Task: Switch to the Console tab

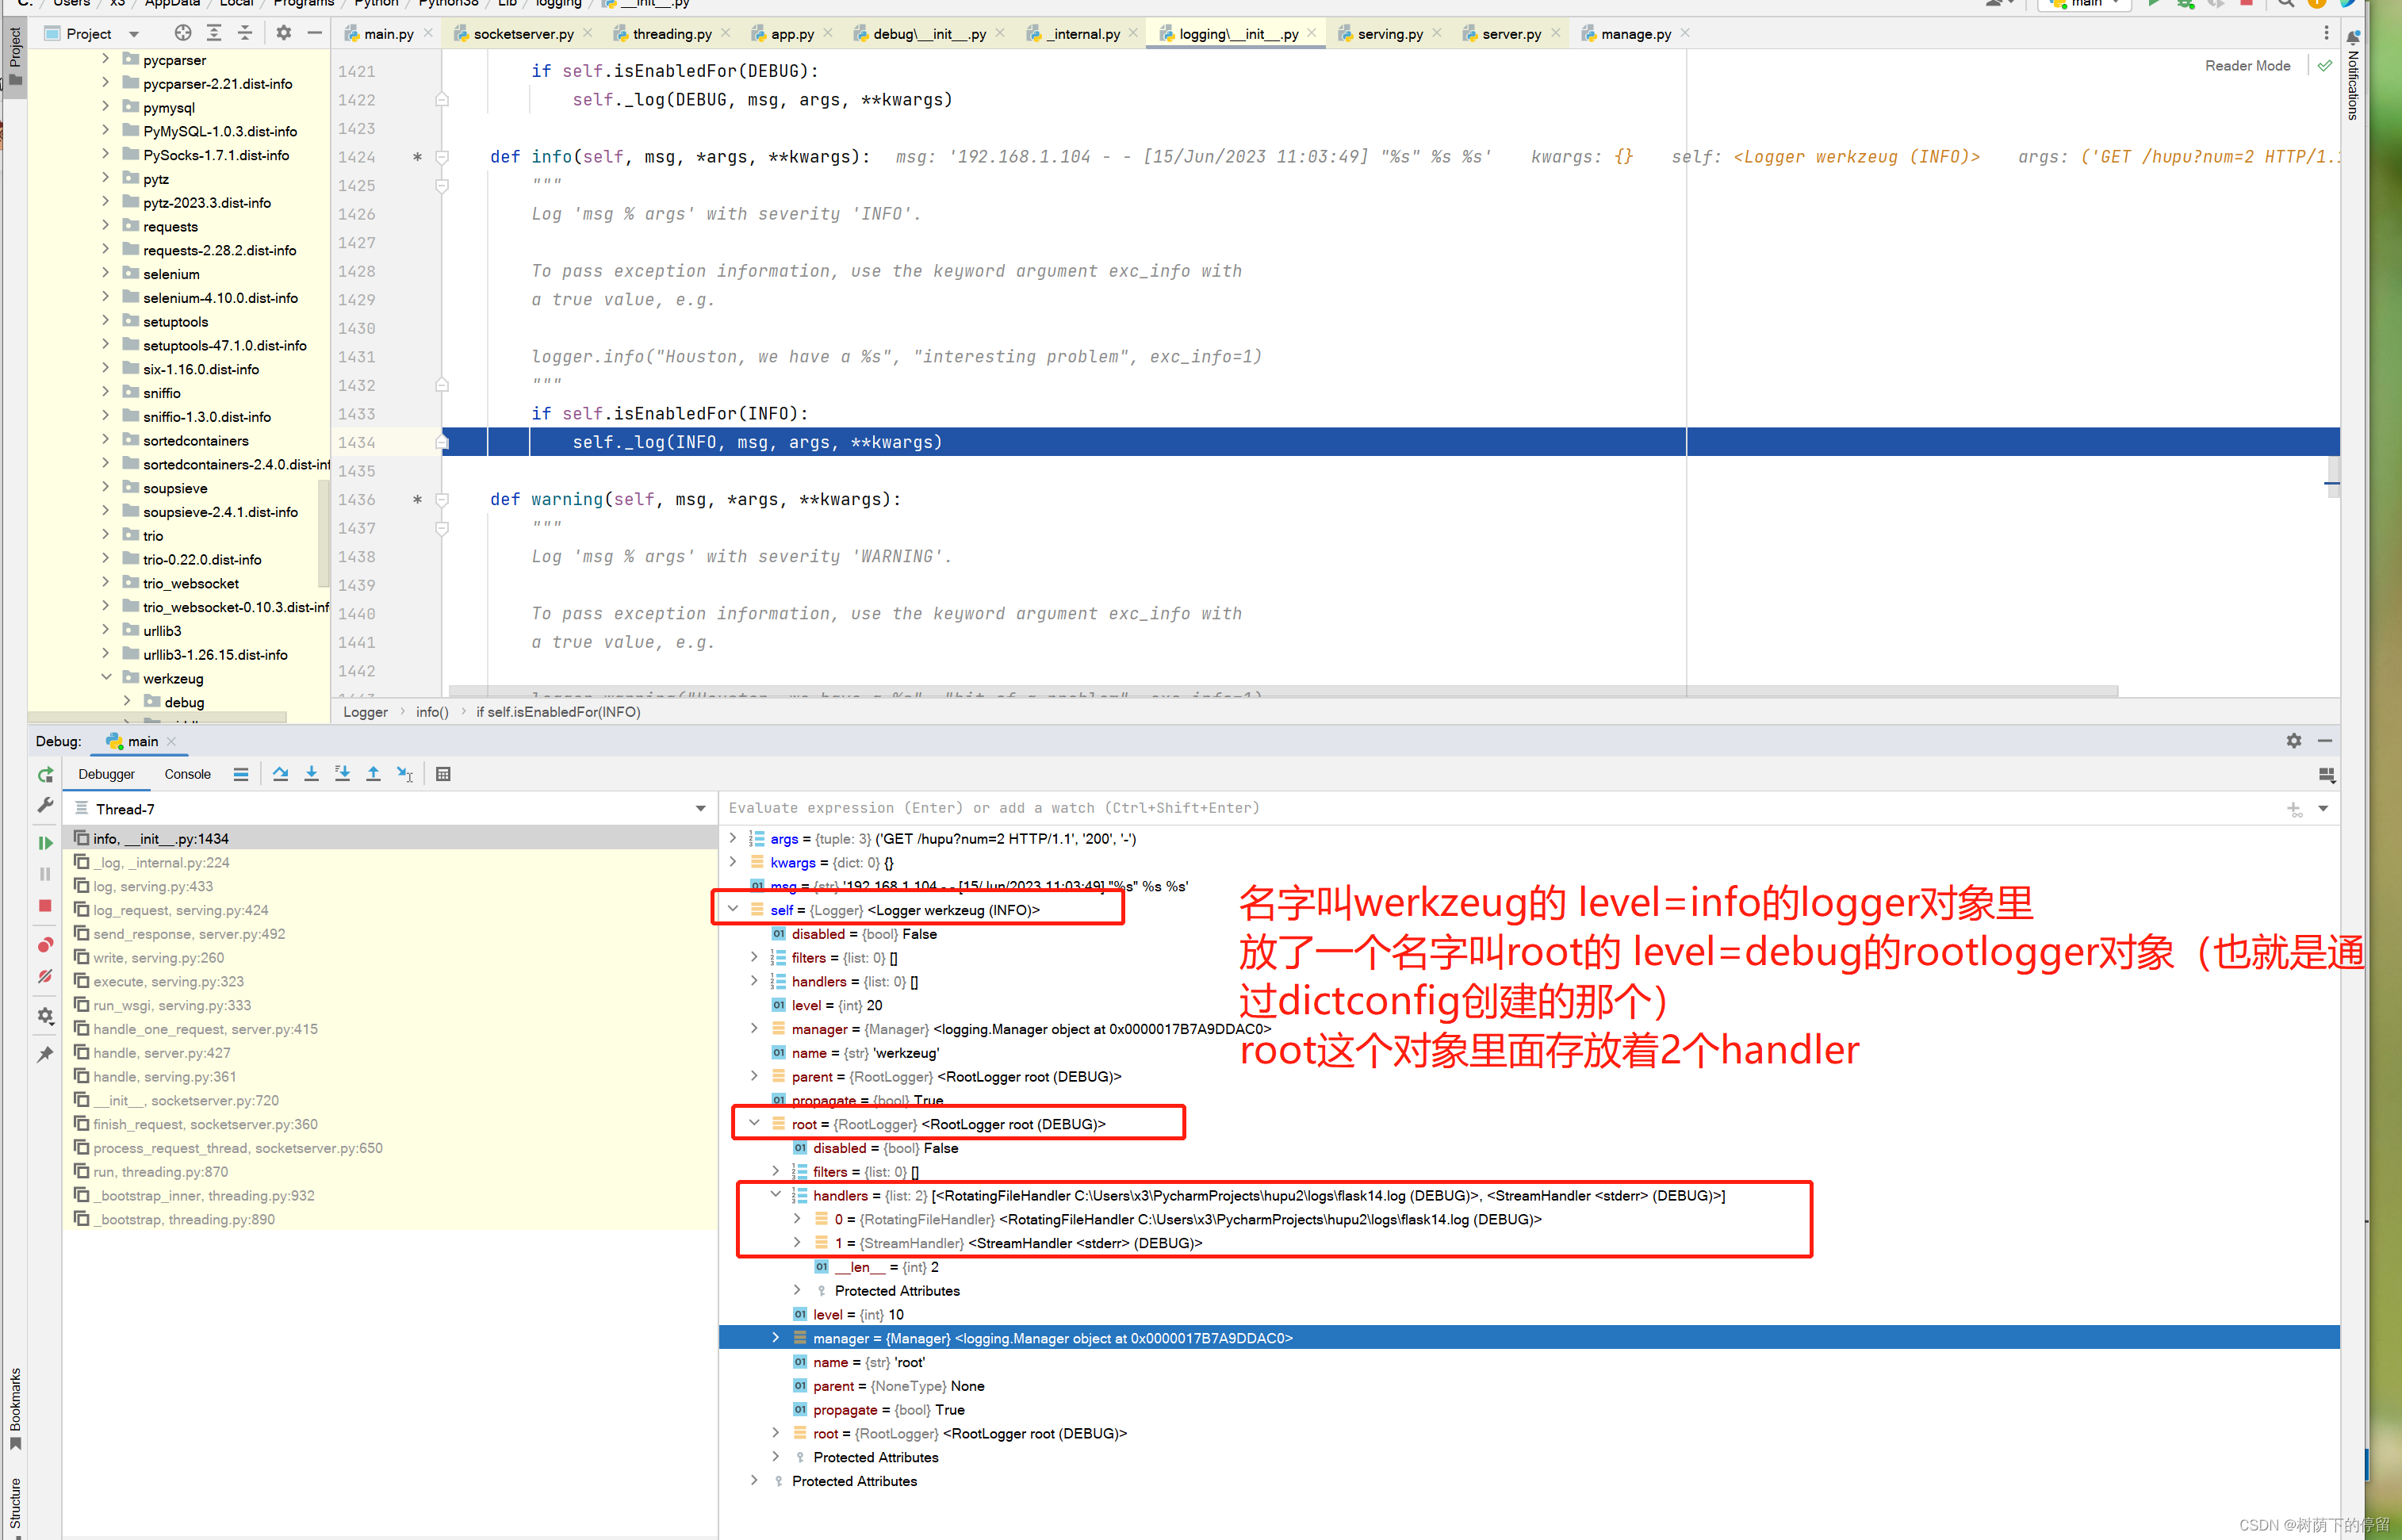Action: 187,774
